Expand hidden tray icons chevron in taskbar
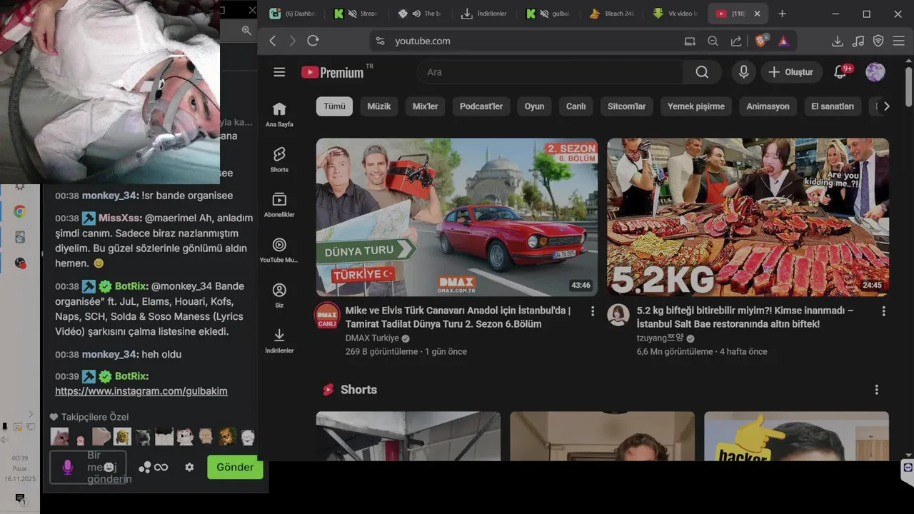This screenshot has height=514, width=914. click(30, 414)
